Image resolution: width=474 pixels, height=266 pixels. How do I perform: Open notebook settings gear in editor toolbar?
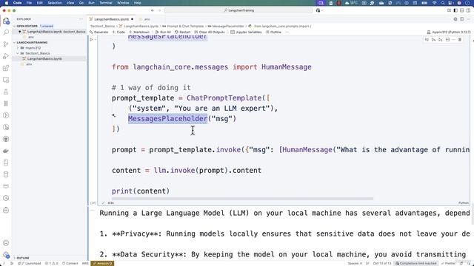tap(455, 19)
